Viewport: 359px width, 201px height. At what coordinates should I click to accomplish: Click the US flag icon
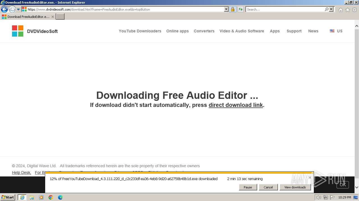(x=332, y=31)
